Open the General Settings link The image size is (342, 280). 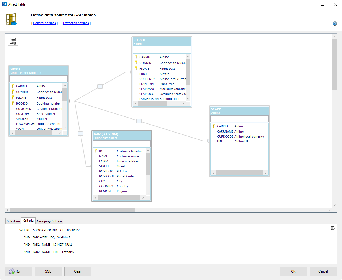44,23
